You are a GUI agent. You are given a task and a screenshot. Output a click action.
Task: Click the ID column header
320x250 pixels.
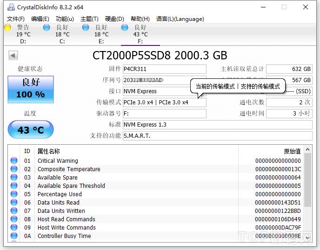coord(27,151)
